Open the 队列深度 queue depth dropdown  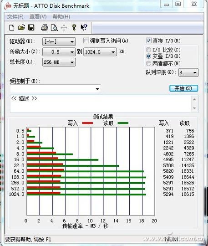click(x=188, y=72)
